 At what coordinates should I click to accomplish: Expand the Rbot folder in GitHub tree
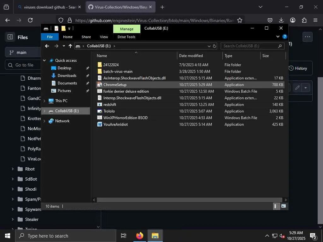(x=13, y=169)
